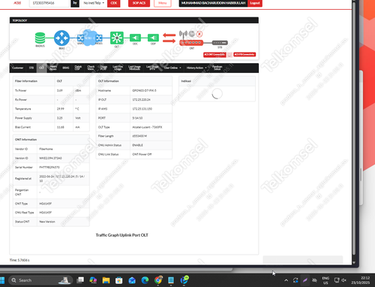Viewport: 375px width, 287px height.
Task: Open File Explorer from the taskbar
Action: [x=106, y=280]
